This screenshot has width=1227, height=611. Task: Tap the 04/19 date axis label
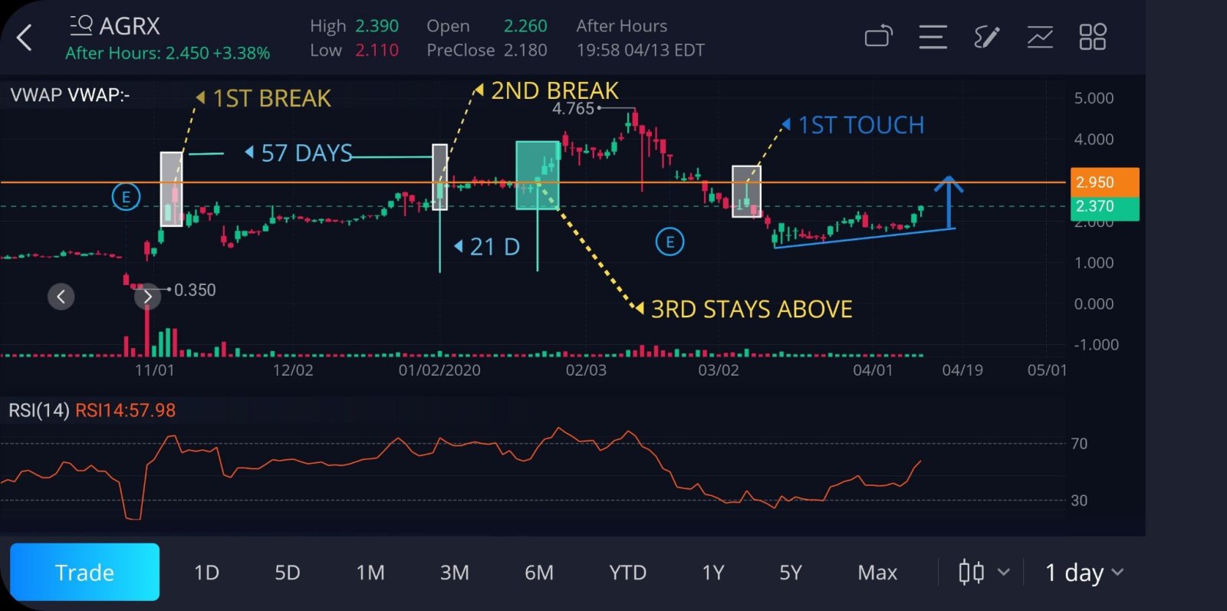962,370
